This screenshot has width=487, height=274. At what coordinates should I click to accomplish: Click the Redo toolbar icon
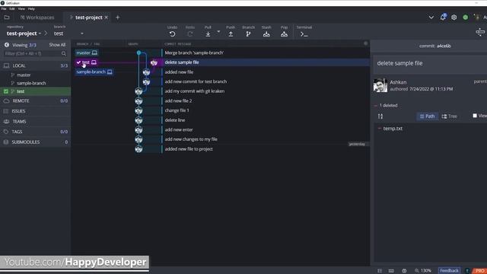tap(190, 33)
